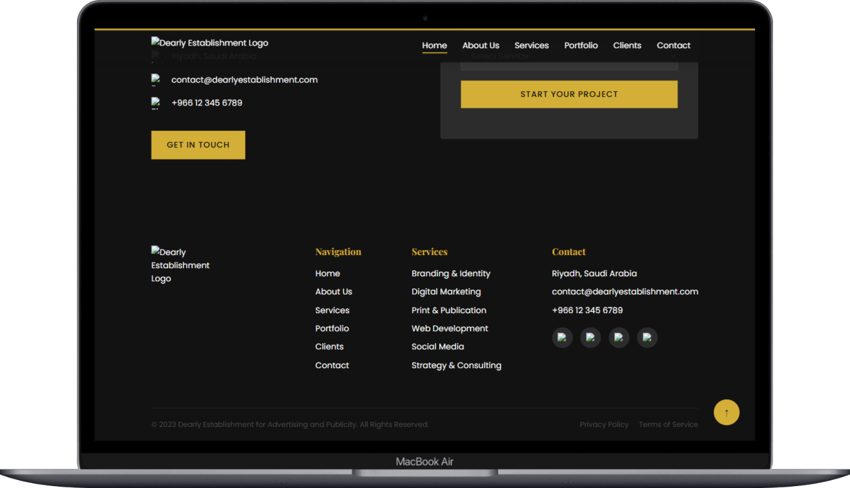This screenshot has width=850, height=488.
Task: Click the Get In Touch button
Action: [198, 145]
